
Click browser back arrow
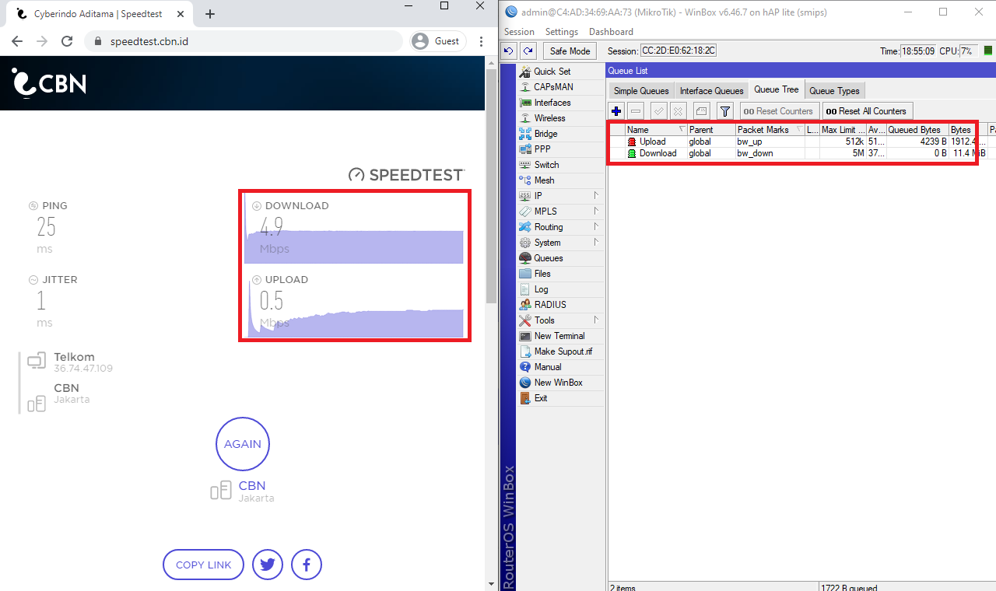tap(17, 41)
